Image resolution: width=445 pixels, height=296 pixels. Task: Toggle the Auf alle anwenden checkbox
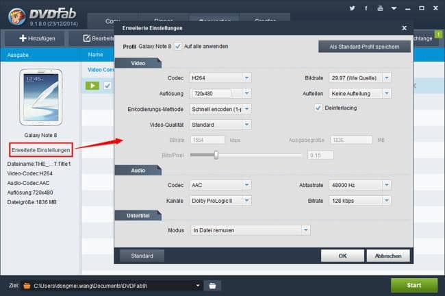(178, 47)
